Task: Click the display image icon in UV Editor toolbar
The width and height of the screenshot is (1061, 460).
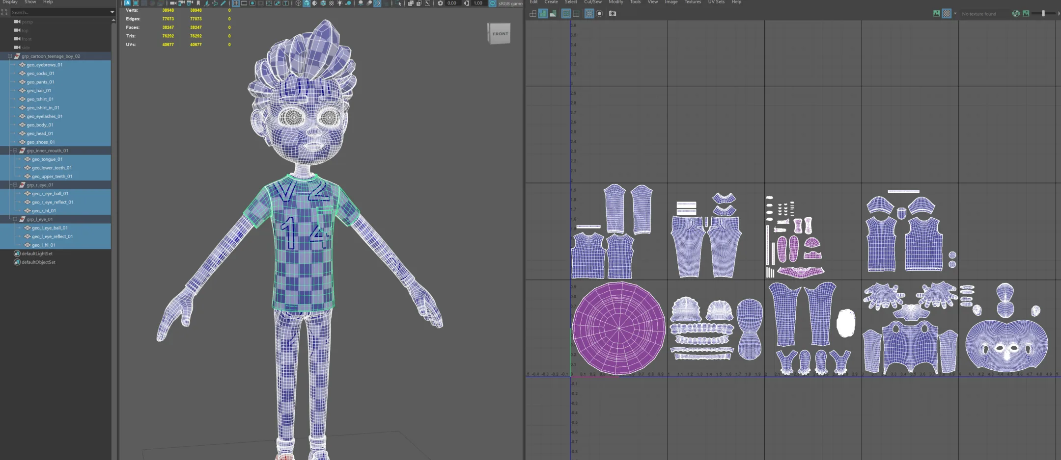Action: [936, 14]
